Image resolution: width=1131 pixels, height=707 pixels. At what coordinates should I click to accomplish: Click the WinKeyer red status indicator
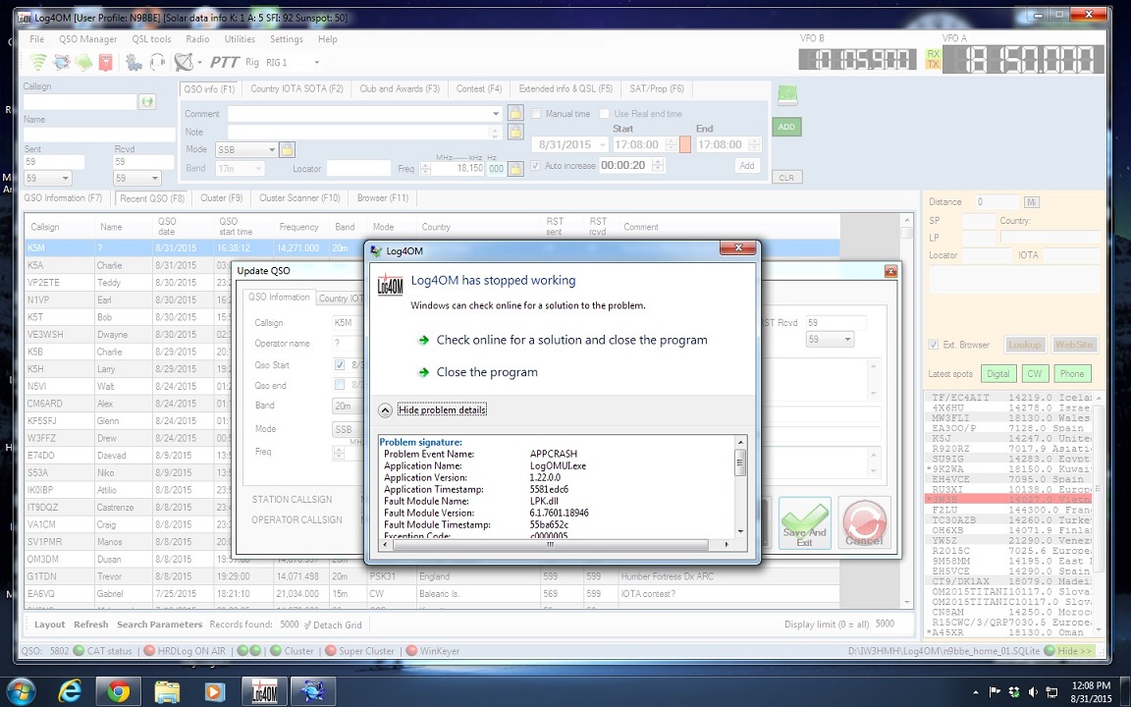[412, 651]
